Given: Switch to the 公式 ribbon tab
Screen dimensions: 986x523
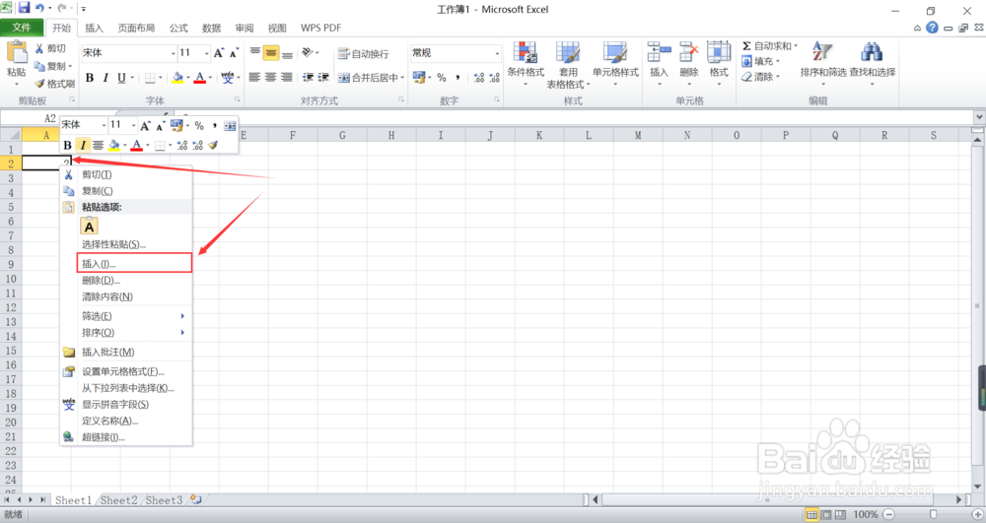Looking at the screenshot, I should click(x=177, y=28).
